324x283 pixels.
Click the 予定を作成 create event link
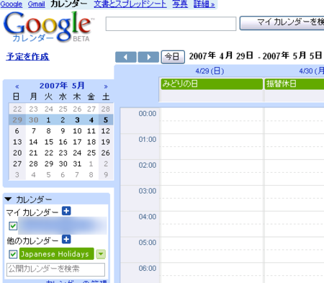(28, 57)
